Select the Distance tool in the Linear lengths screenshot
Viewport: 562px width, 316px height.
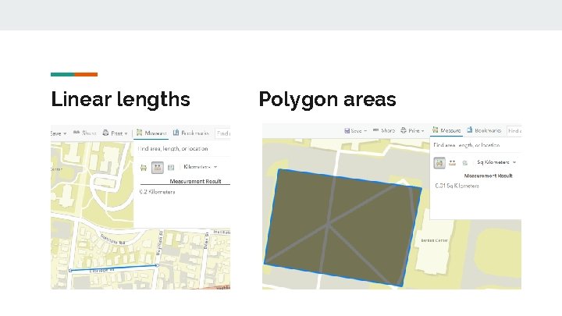point(158,167)
